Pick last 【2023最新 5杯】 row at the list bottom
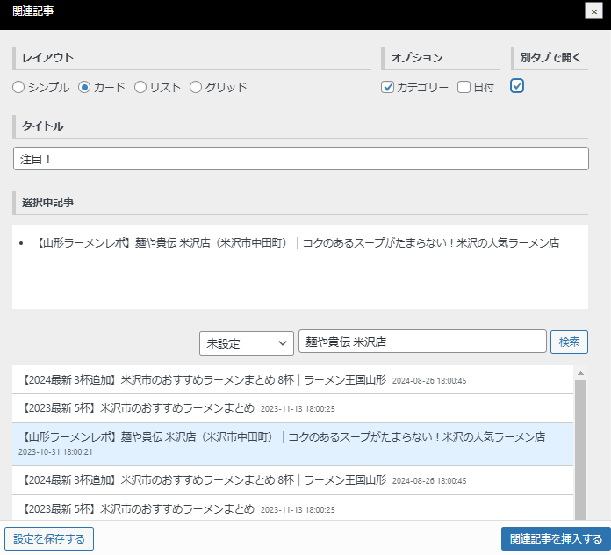 click(x=292, y=508)
